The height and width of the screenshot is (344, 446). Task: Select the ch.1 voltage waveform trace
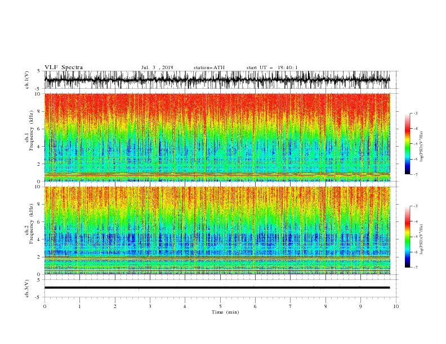click(x=217, y=80)
